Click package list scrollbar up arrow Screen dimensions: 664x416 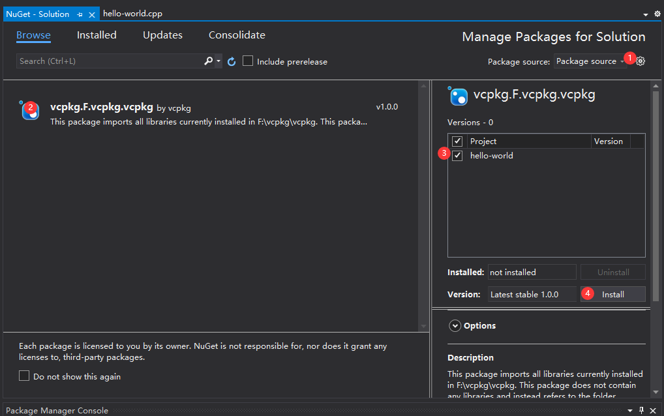pos(423,86)
